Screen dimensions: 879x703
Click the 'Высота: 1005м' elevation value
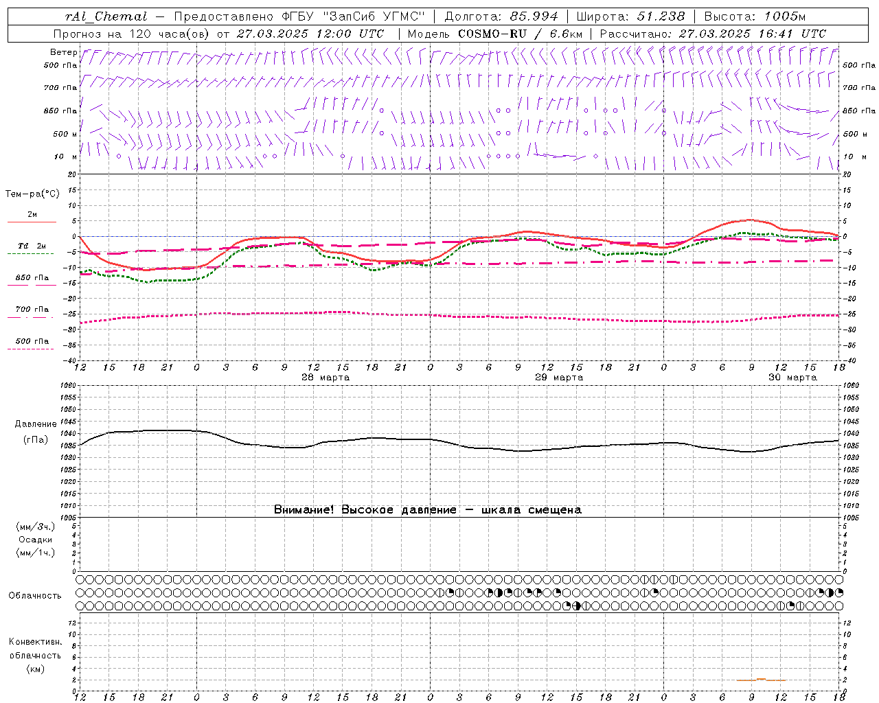[755, 16]
